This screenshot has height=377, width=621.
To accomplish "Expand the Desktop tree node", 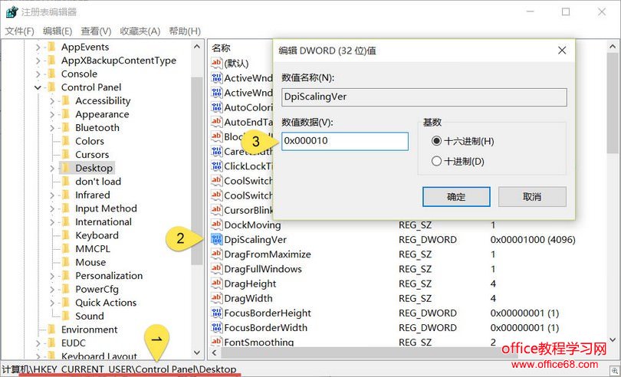I will 52,169.
